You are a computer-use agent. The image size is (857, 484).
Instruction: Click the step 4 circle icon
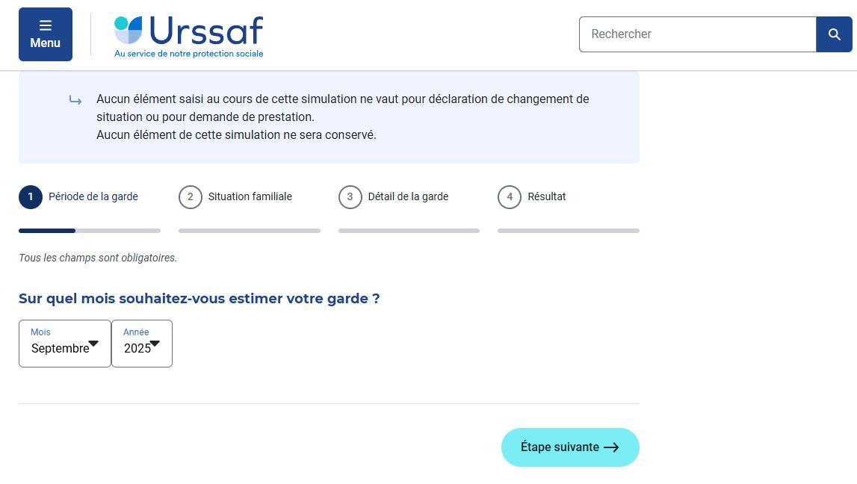click(510, 197)
